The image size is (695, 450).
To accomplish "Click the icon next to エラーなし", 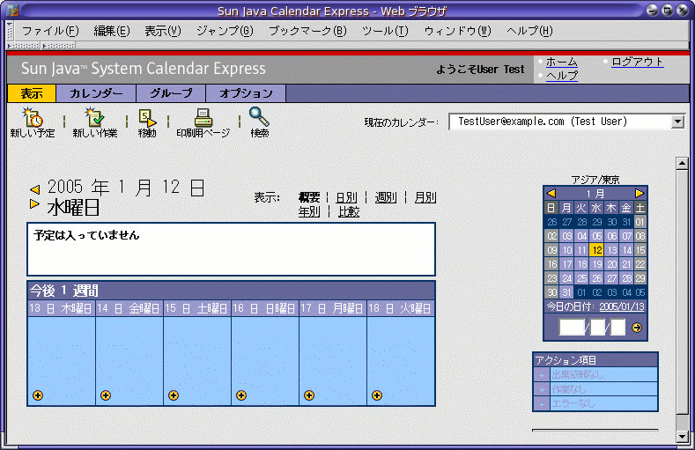I will point(541,403).
